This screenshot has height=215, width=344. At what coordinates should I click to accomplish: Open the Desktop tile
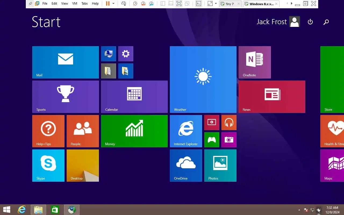(83, 166)
